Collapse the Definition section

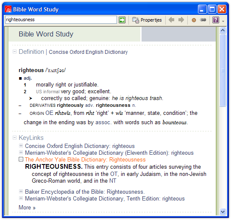[x=14, y=52]
